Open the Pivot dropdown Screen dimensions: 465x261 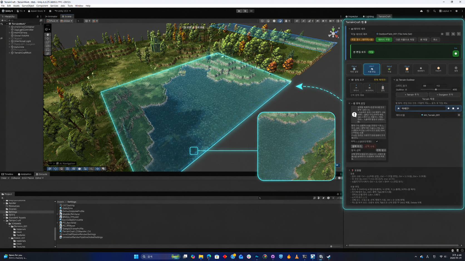click(52, 21)
